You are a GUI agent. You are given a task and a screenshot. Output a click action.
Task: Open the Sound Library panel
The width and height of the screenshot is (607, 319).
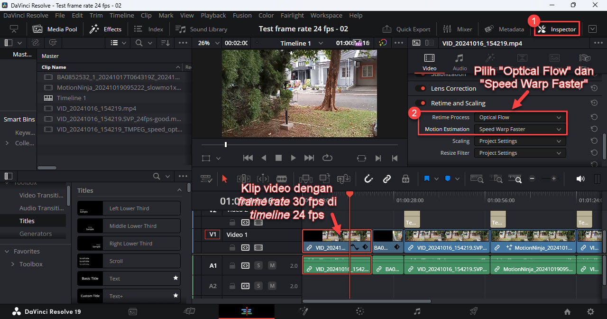202,29
